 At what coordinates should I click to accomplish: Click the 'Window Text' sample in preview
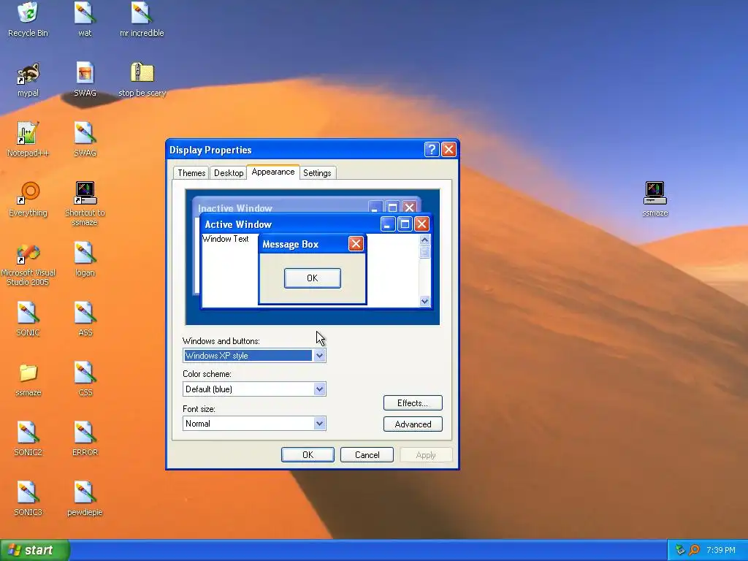pos(225,239)
